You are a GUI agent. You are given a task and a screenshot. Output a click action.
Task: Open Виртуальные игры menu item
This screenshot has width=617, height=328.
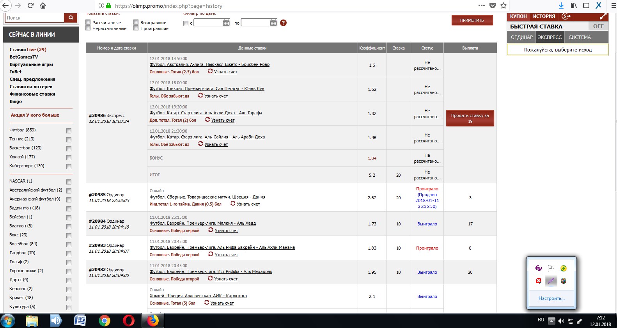click(x=31, y=64)
